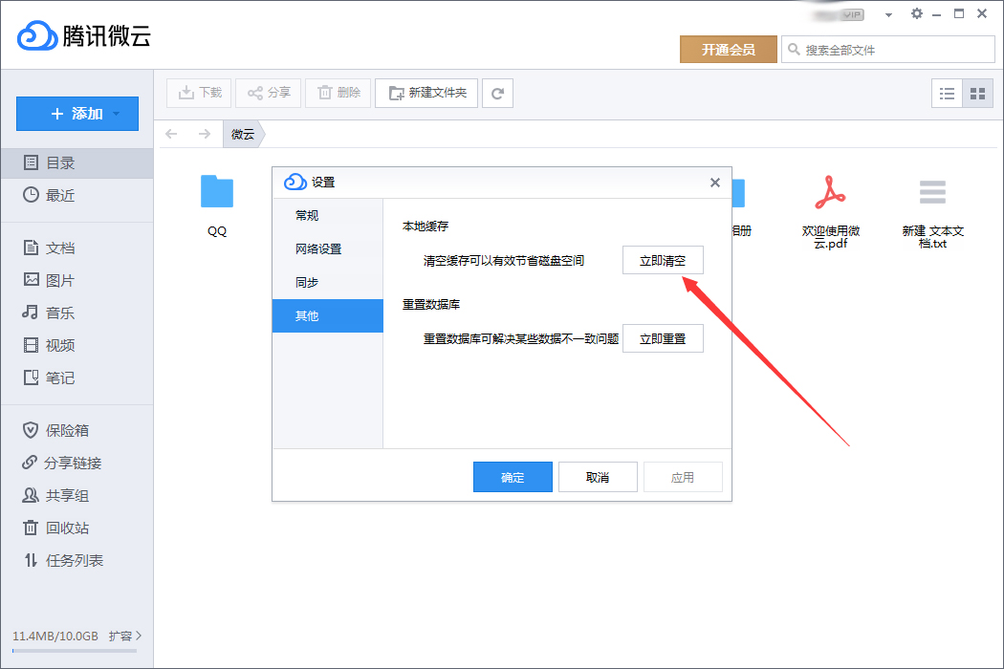
Task: Switch to grid view mode
Action: (976, 93)
